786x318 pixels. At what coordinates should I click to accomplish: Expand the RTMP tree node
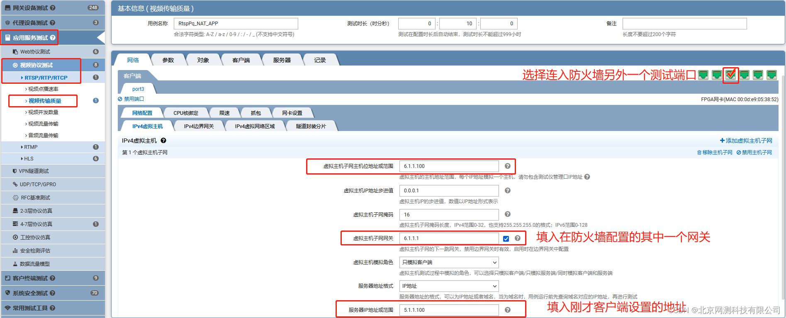tap(53, 147)
